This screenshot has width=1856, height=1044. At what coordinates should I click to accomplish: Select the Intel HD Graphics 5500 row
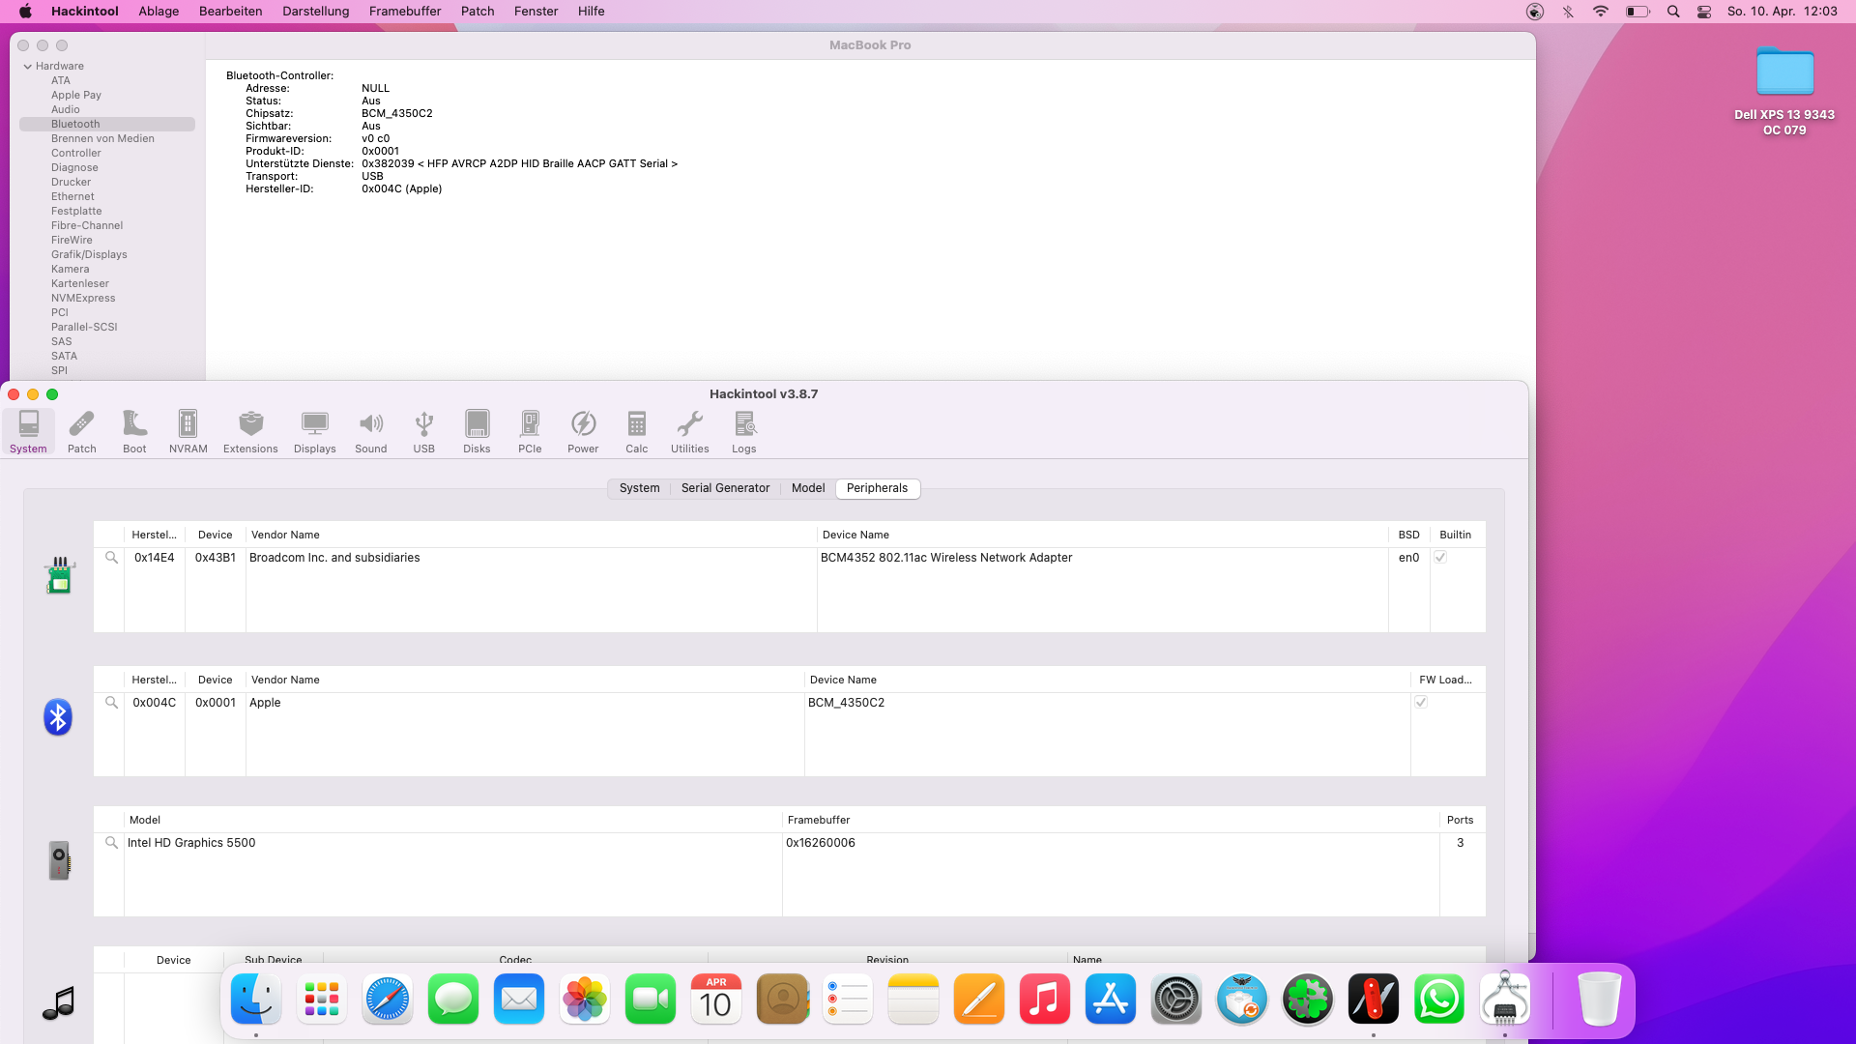coord(191,843)
